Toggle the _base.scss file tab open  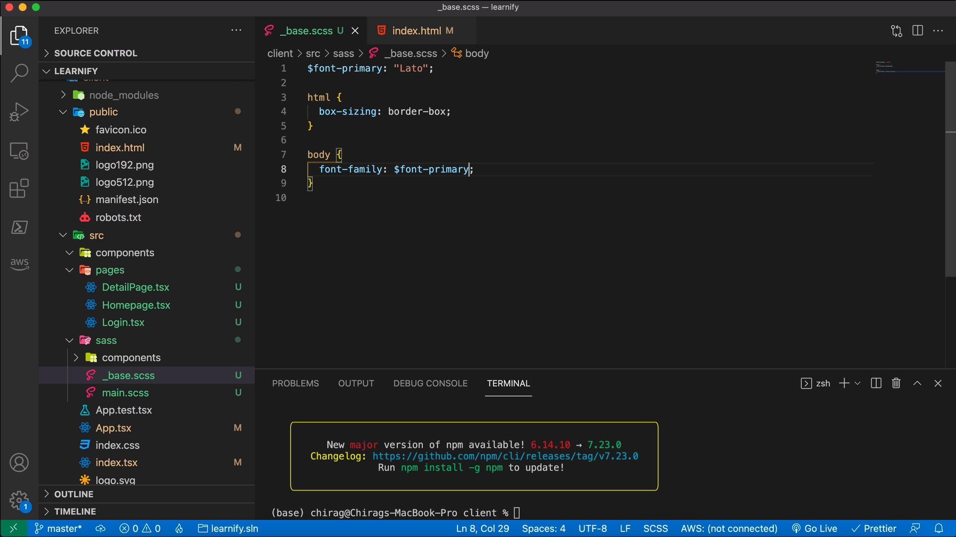305,31
